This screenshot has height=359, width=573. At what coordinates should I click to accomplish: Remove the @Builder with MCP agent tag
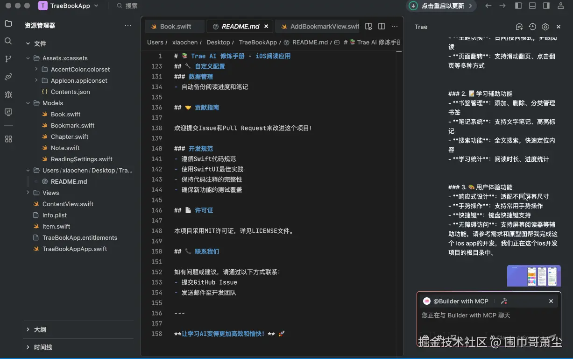551,301
